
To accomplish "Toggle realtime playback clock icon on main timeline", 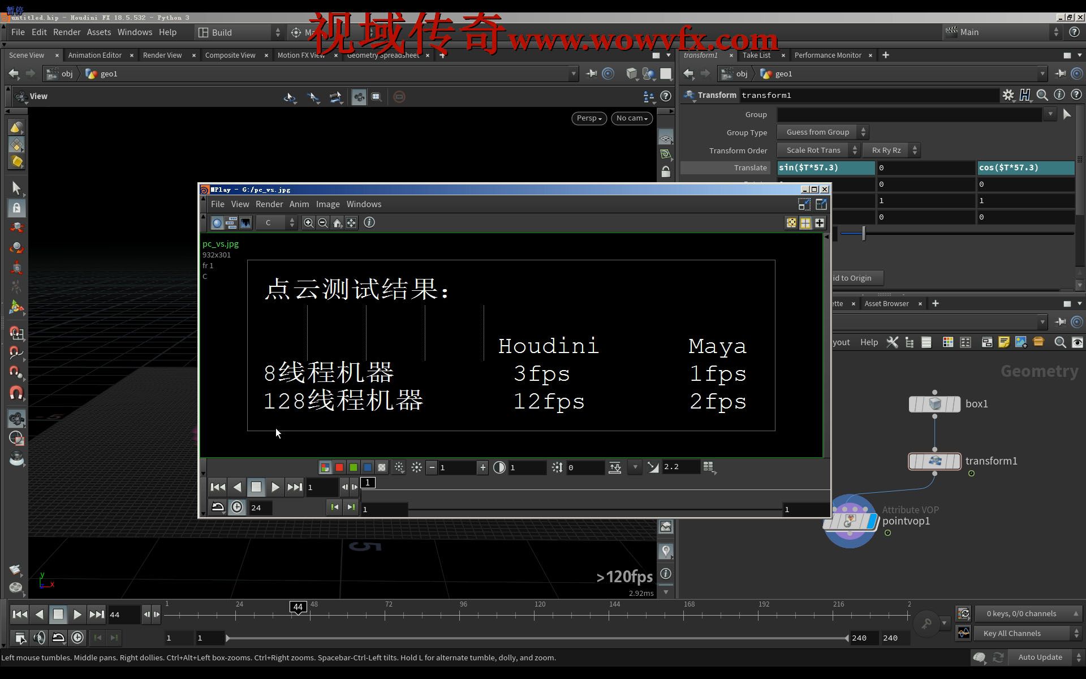I will [77, 638].
